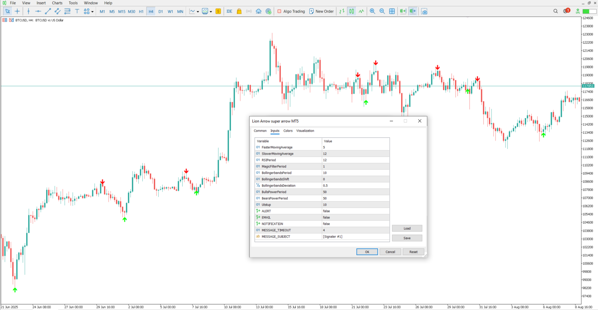The height and width of the screenshot is (310, 598).
Task: Select the Crosshair tool
Action: point(17,11)
